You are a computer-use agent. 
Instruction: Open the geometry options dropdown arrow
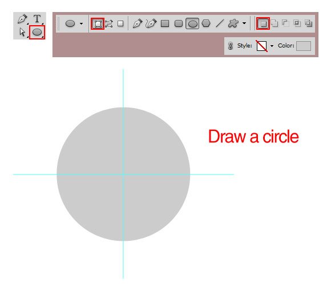coord(244,23)
